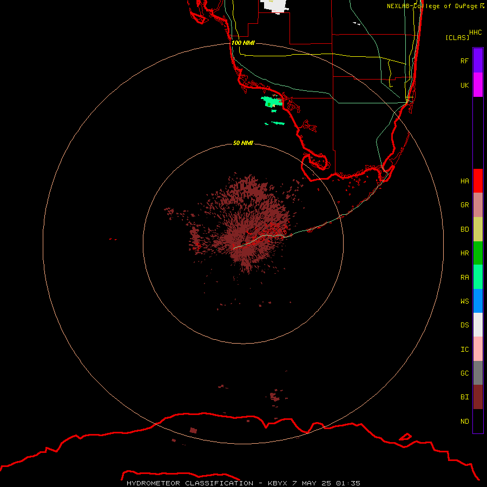Select the GC gray legend swatch
Image resolution: width=487 pixels, height=487 pixels.
point(478,373)
